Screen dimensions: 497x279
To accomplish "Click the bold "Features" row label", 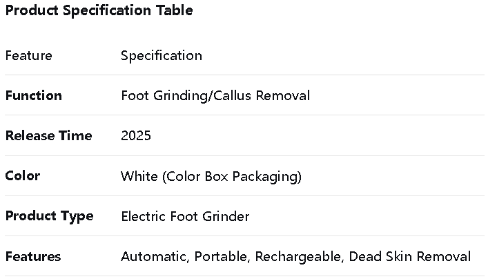I will click(32, 256).
